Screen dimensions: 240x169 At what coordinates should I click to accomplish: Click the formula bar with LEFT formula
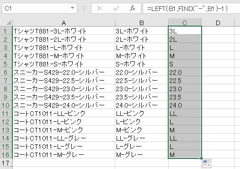[x=192, y=8]
